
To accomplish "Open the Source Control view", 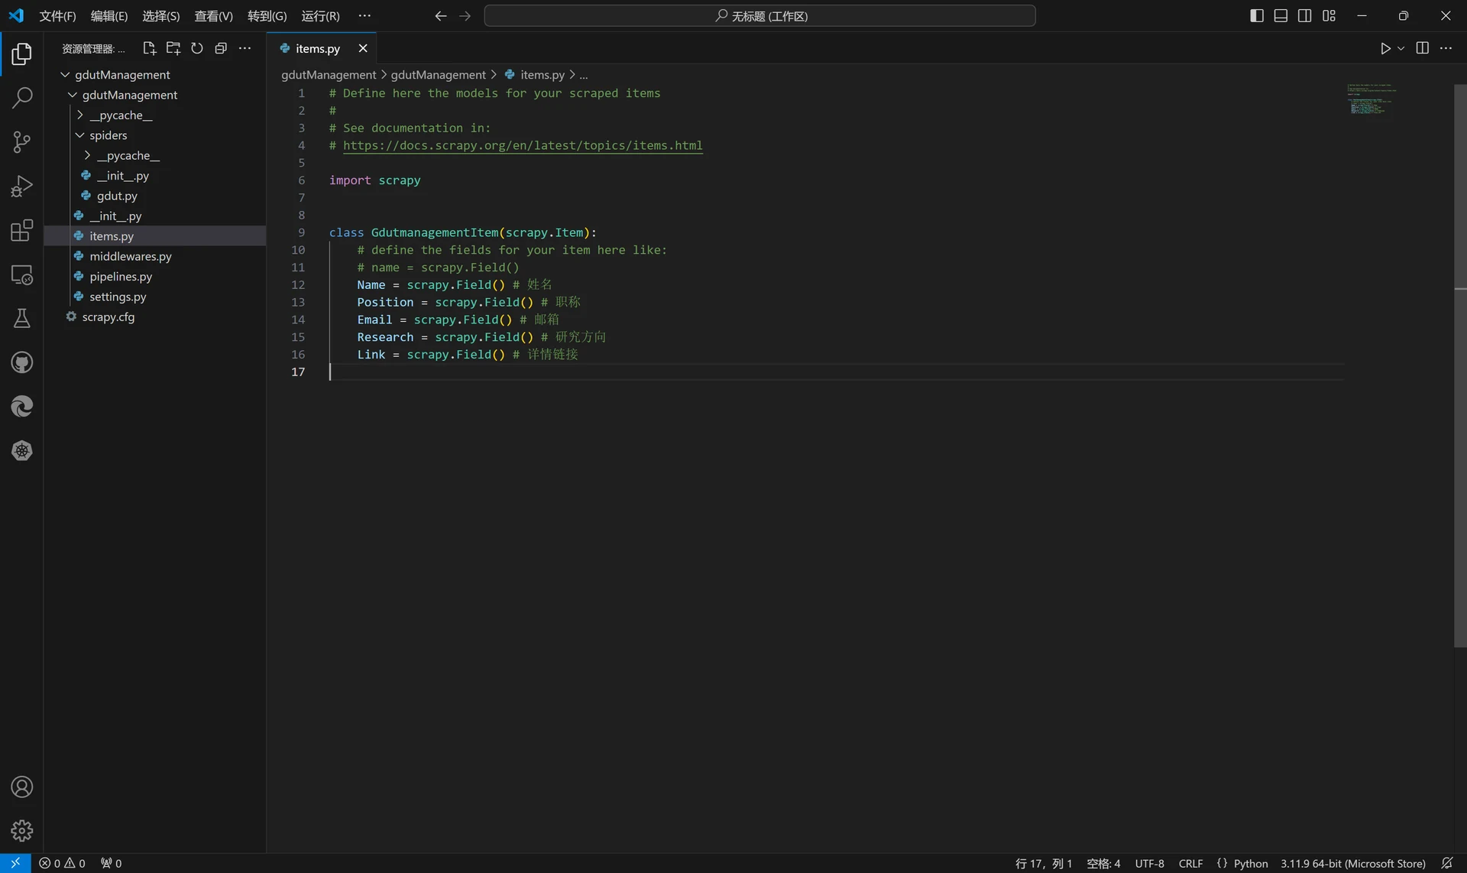I will point(22,141).
